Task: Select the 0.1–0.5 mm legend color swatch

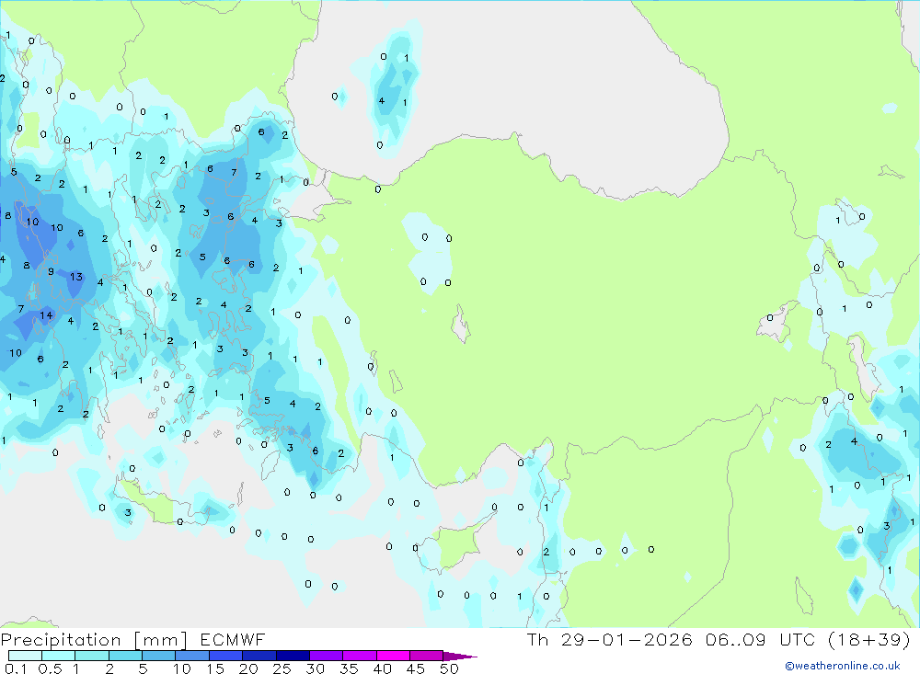Action: click(25, 656)
